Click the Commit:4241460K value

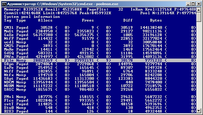coord(22,13)
